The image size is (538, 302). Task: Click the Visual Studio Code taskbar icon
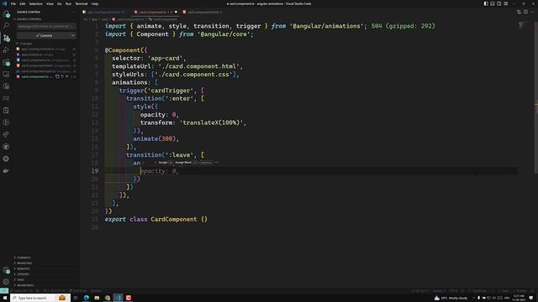tap(118, 298)
